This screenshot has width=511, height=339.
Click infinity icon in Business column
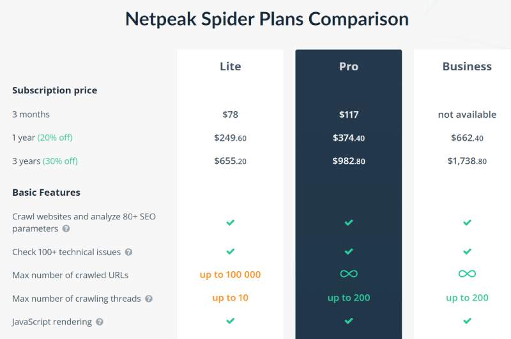[467, 274]
